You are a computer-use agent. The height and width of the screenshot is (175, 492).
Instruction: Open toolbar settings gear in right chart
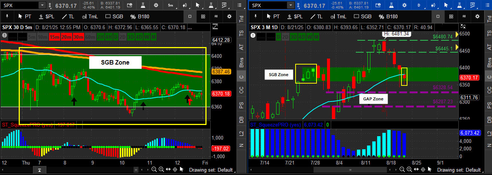(477, 16)
